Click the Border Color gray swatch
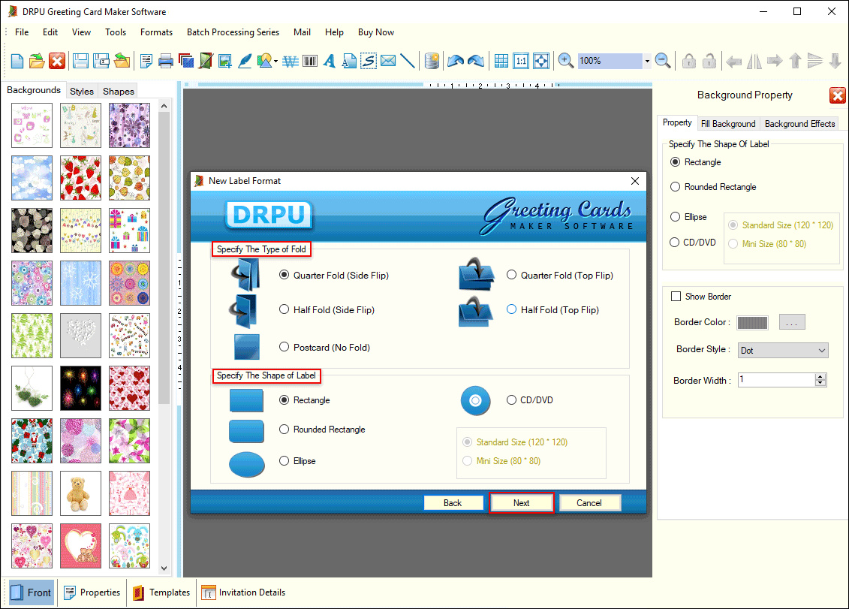849x609 pixels. click(752, 322)
